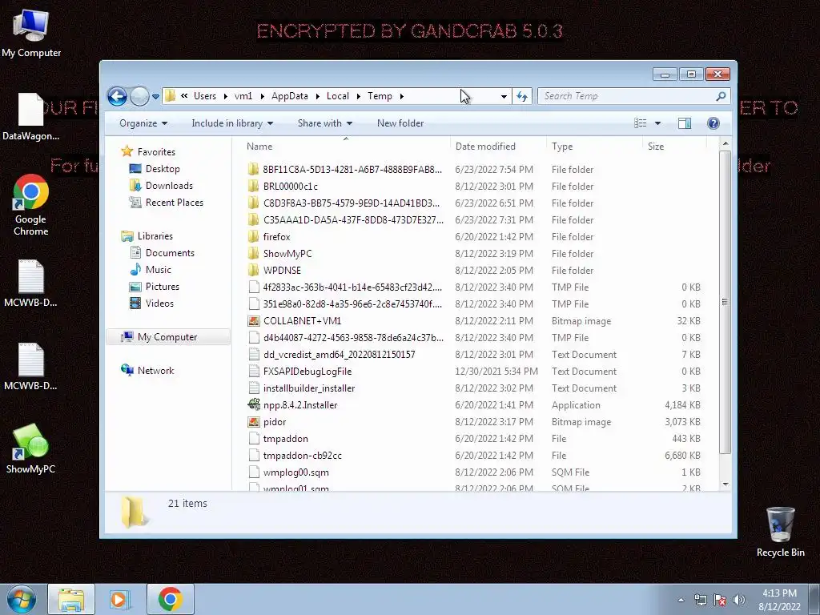
Task: Open Windows Explorer from taskbar
Action: coord(71,599)
